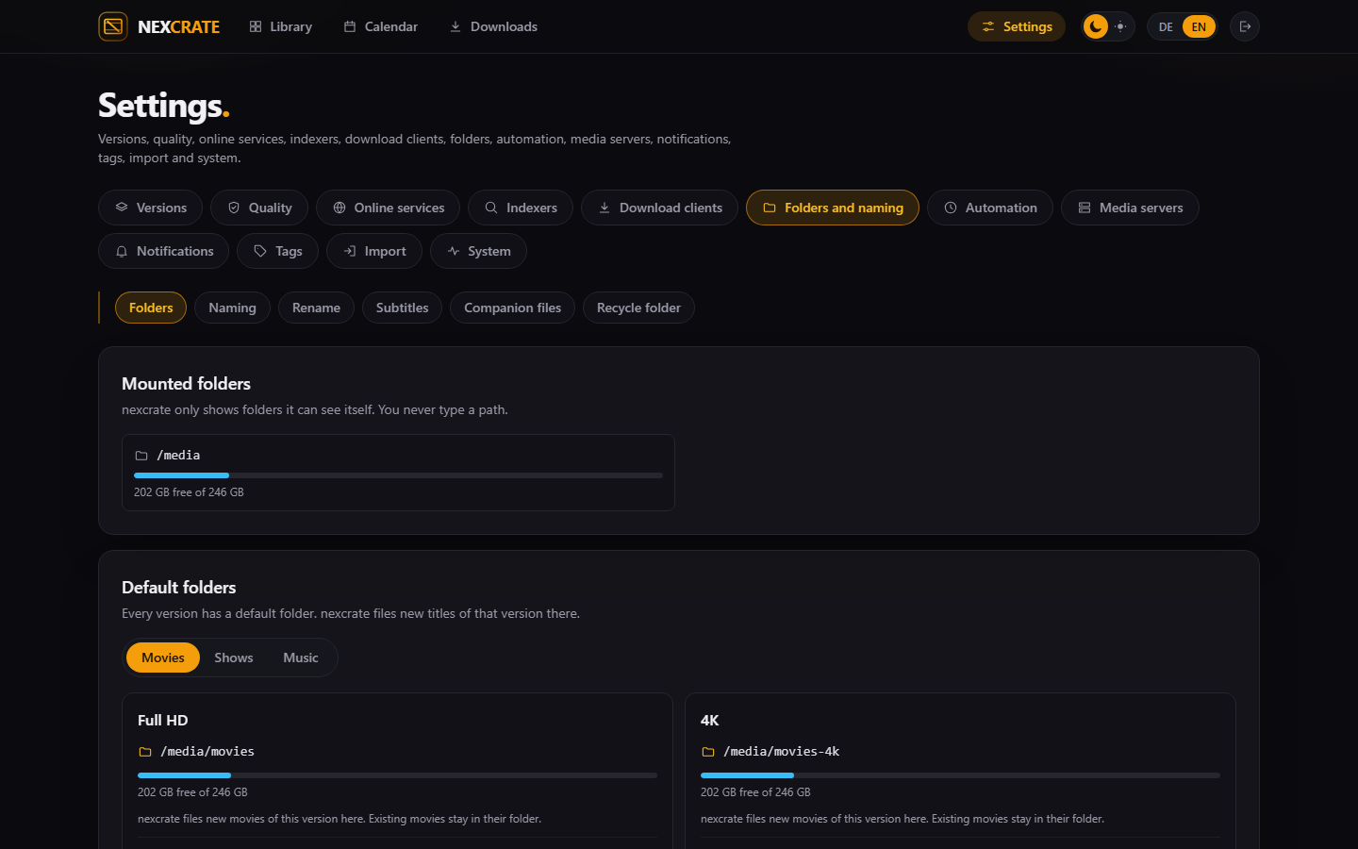Go to the Downloads page

pyautogui.click(x=493, y=26)
